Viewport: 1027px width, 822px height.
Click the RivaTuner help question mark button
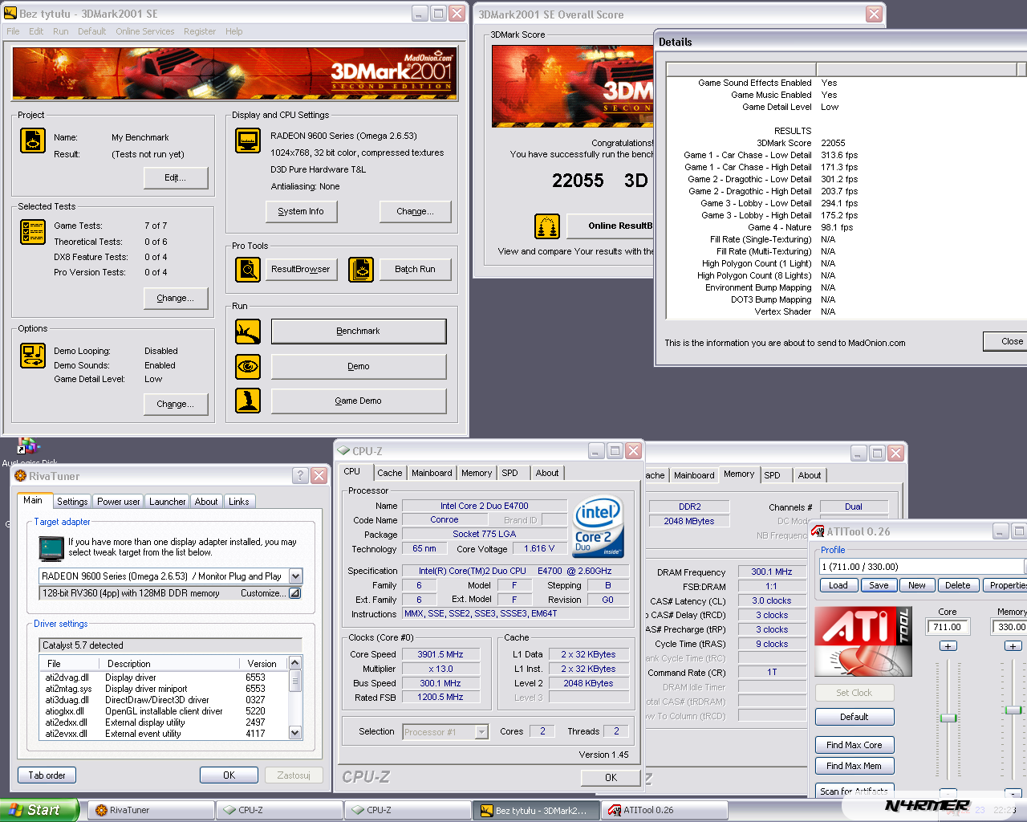300,476
